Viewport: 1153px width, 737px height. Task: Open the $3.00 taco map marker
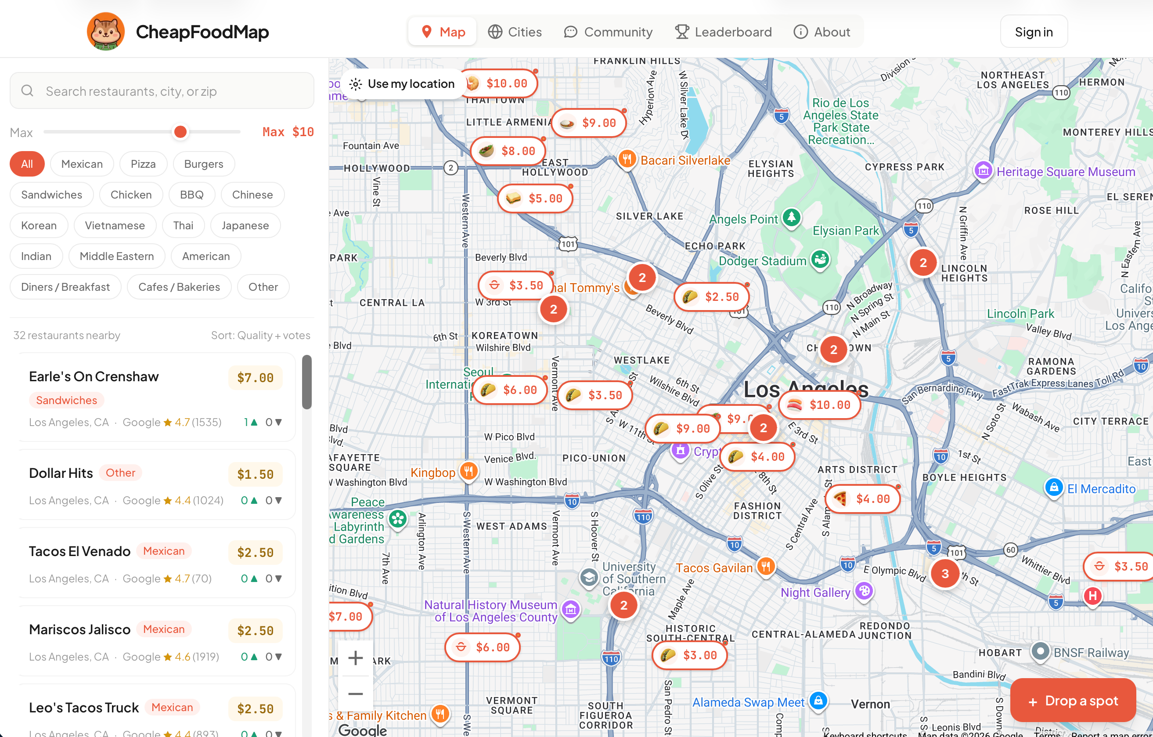click(x=689, y=655)
